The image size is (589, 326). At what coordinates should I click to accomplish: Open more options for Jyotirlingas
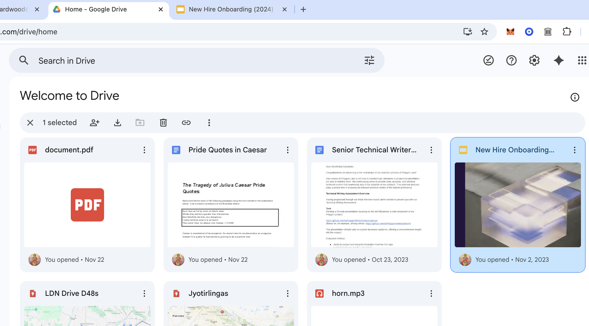(288, 294)
